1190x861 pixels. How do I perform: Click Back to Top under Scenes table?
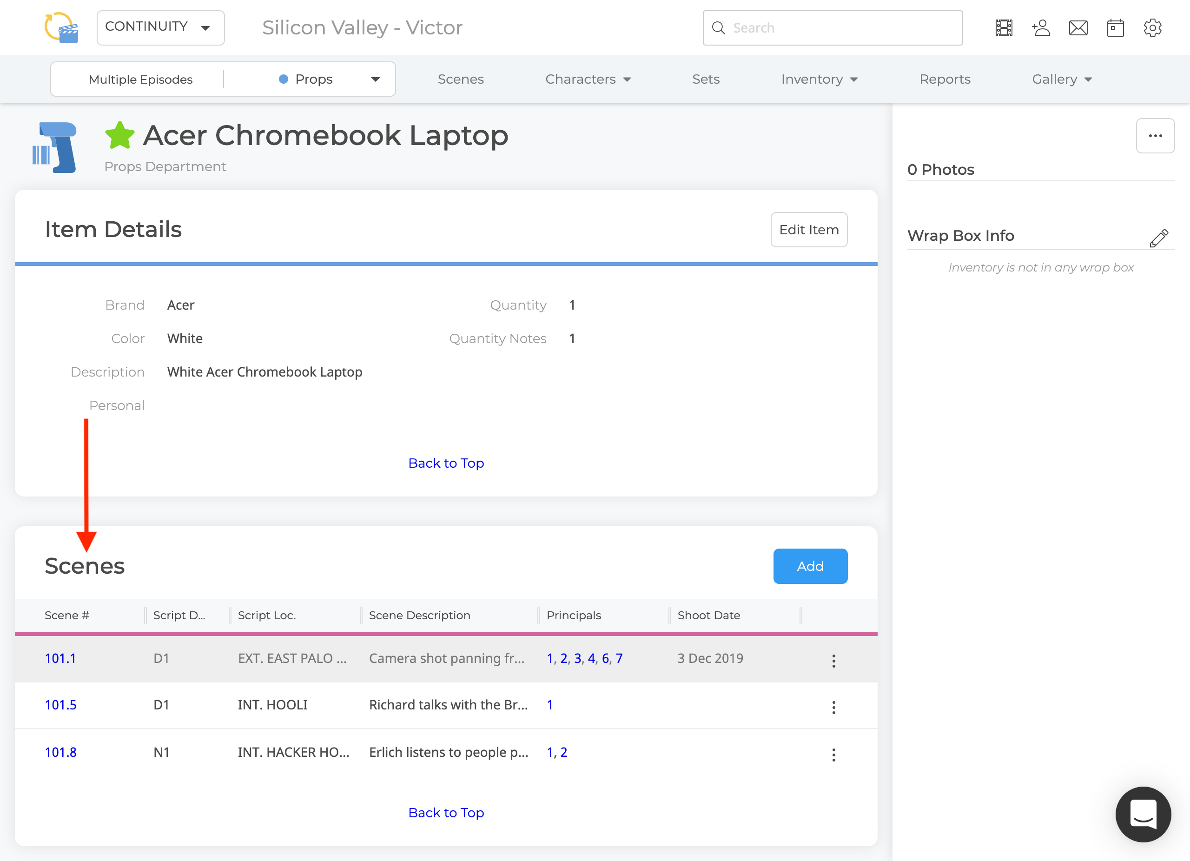446,813
